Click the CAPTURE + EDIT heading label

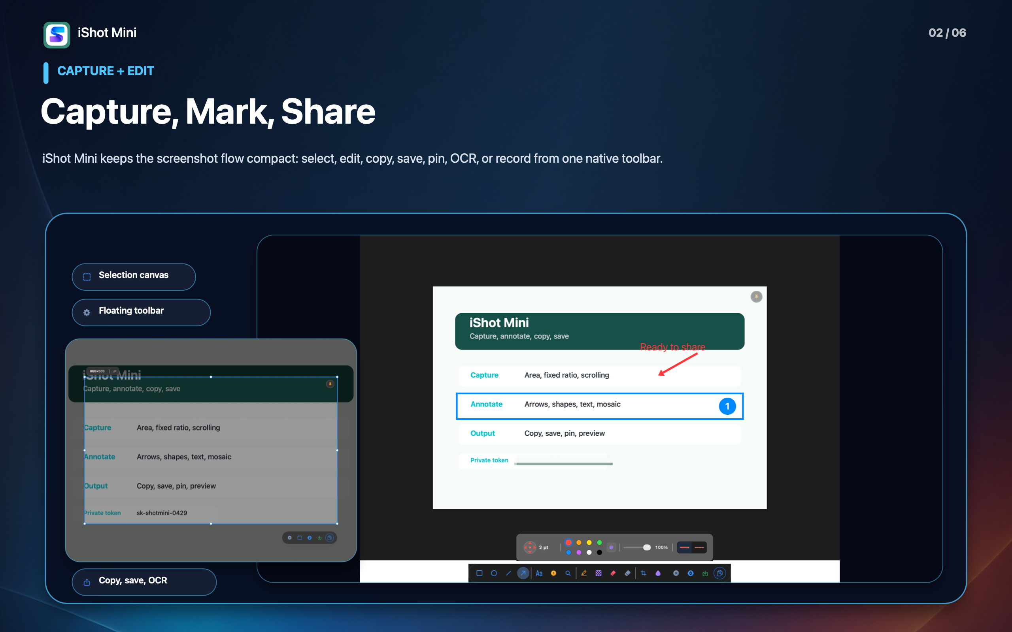tap(106, 71)
